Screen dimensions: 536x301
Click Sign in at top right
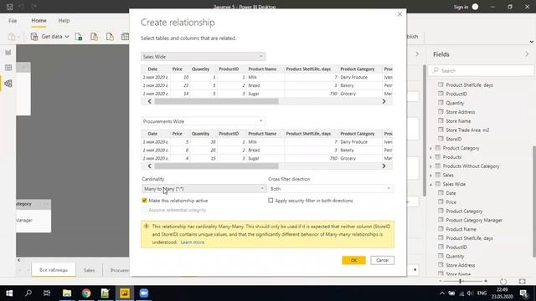click(x=461, y=7)
